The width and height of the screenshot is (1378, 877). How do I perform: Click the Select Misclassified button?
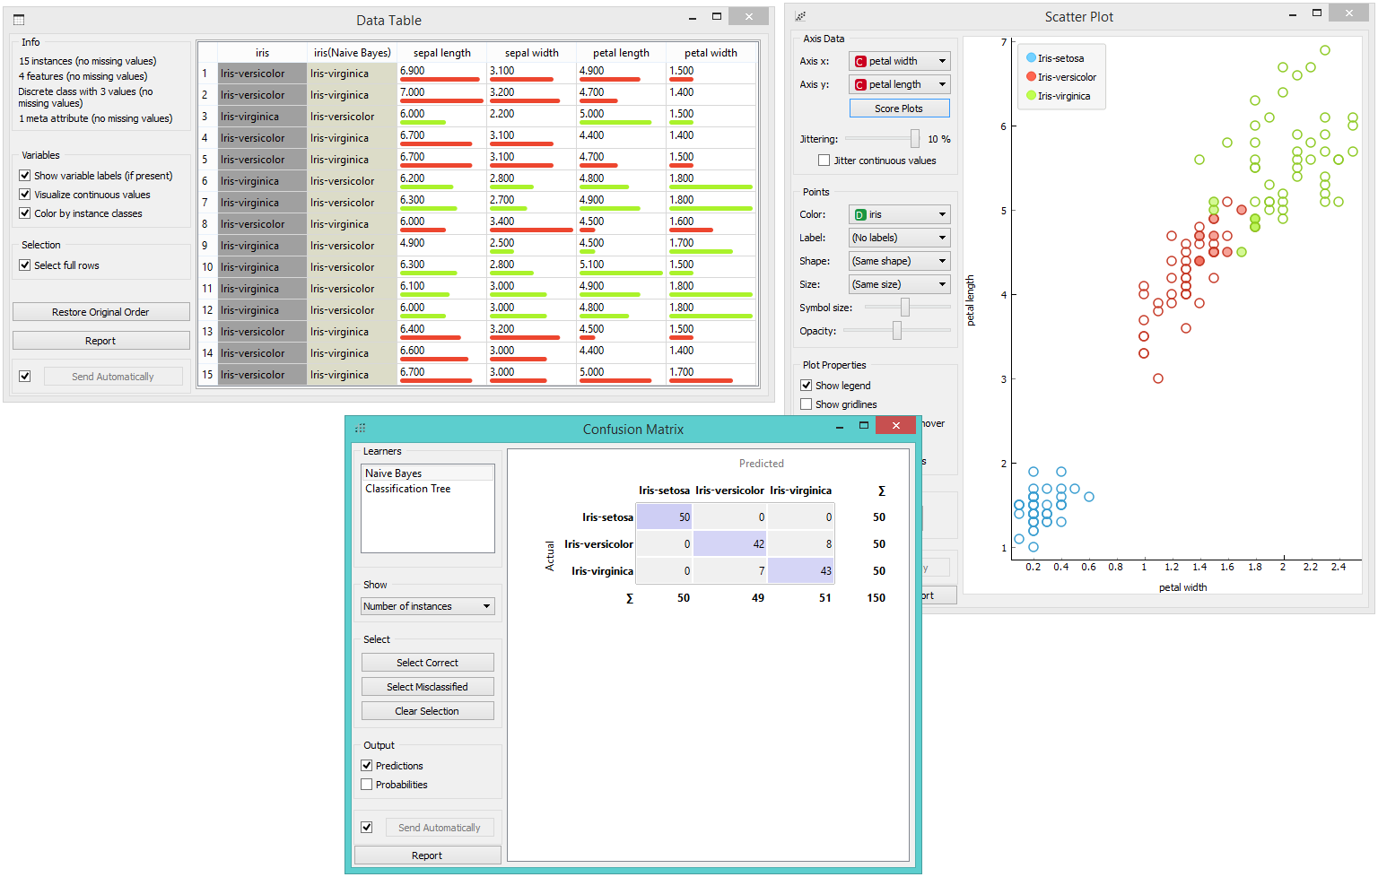point(427,687)
